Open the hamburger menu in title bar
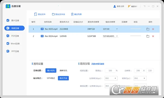Viewport: 164px width, 98px height. pos(144,6)
